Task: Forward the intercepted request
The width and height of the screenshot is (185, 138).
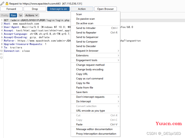Action: [11, 9]
